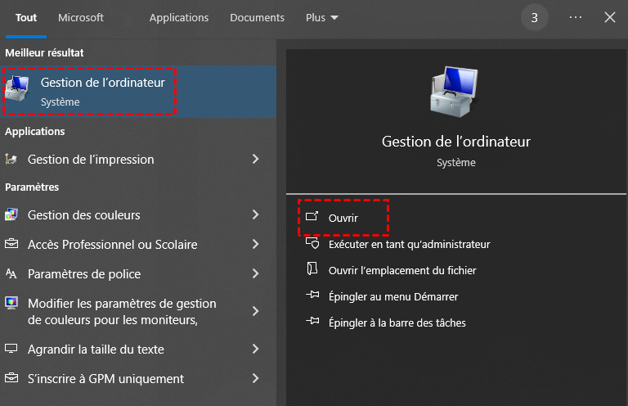Open the three-dots options menu

(x=576, y=17)
